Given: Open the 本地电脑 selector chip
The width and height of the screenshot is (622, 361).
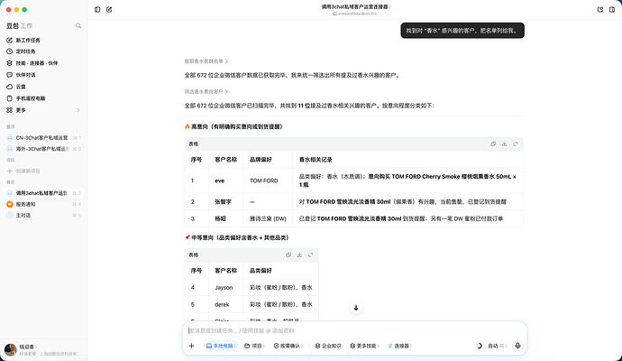Looking at the screenshot, I should click(x=221, y=346).
